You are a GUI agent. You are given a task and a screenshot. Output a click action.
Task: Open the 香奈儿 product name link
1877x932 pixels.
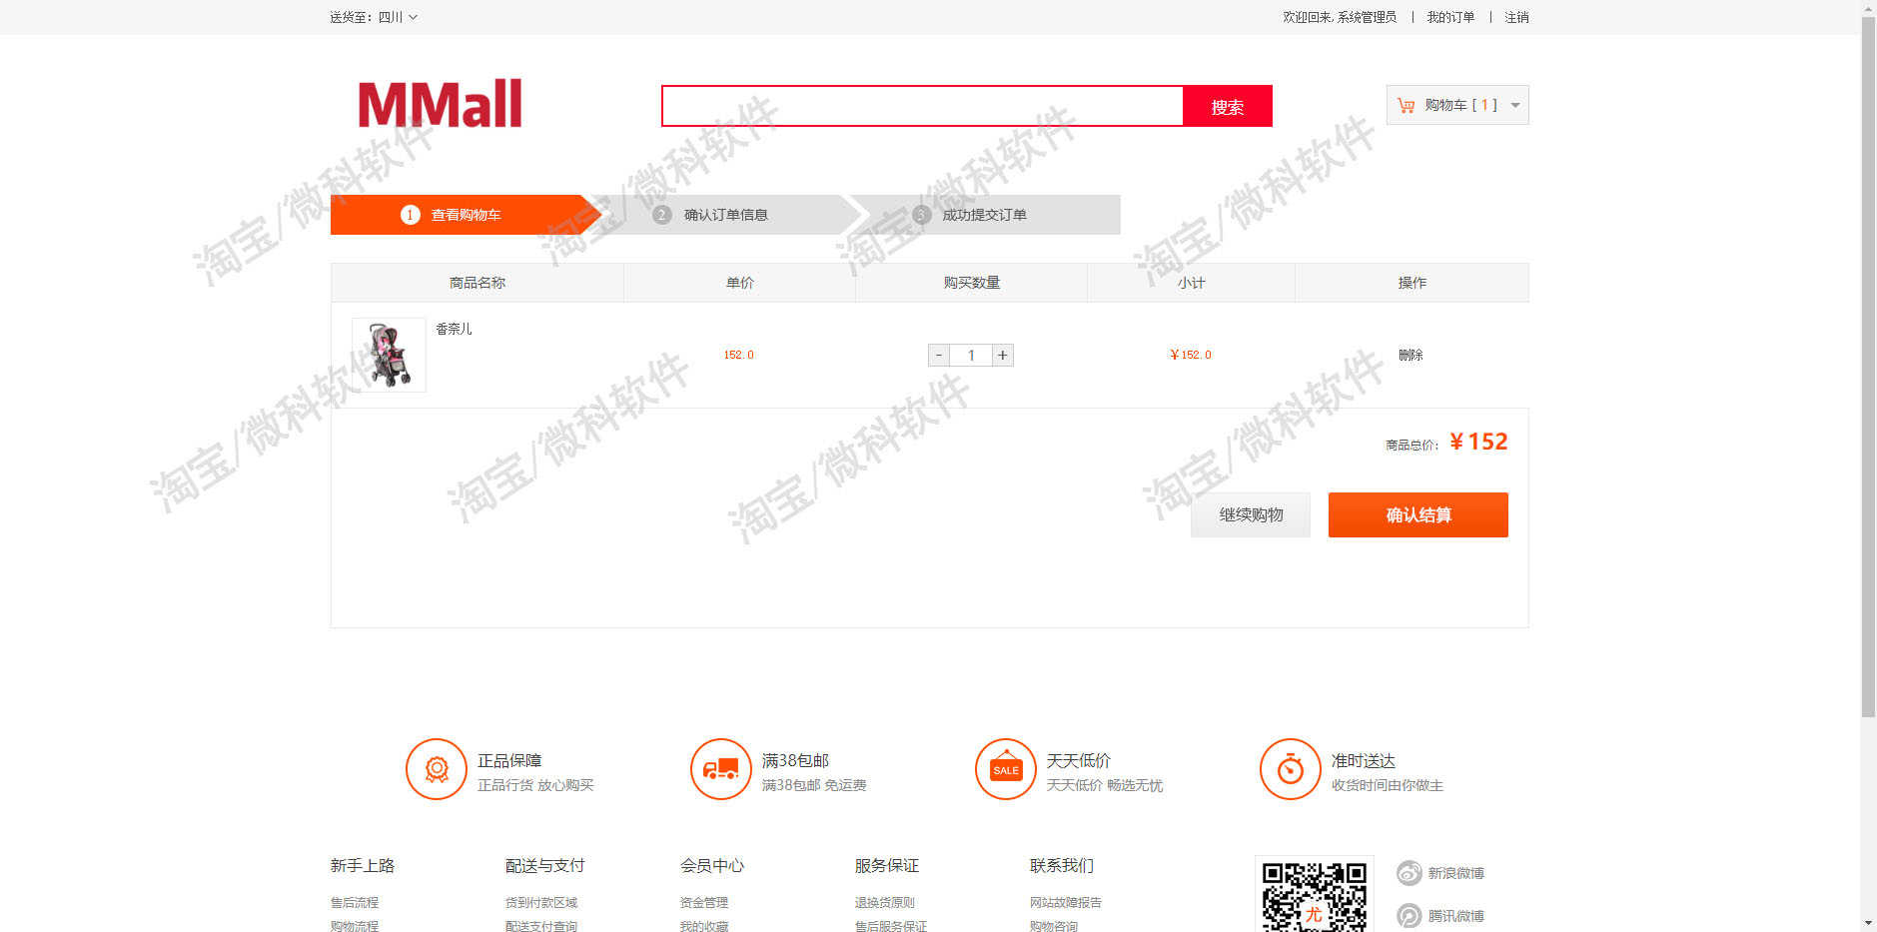(x=454, y=329)
